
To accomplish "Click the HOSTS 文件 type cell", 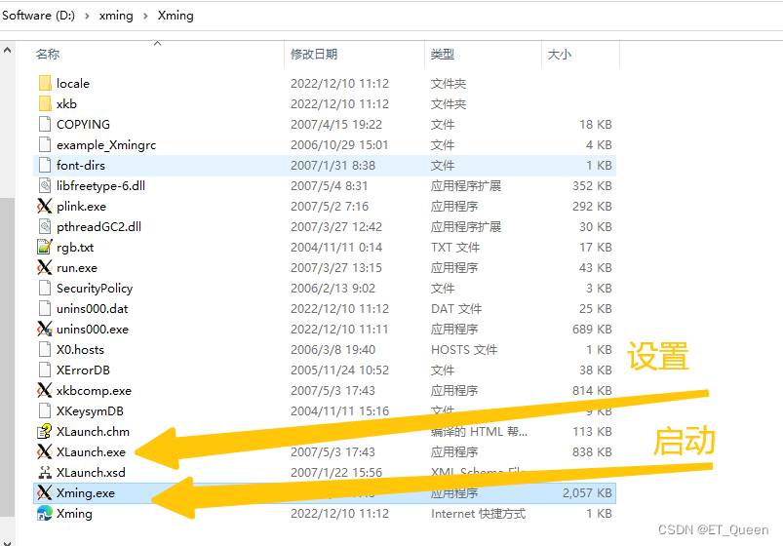I will (x=464, y=350).
